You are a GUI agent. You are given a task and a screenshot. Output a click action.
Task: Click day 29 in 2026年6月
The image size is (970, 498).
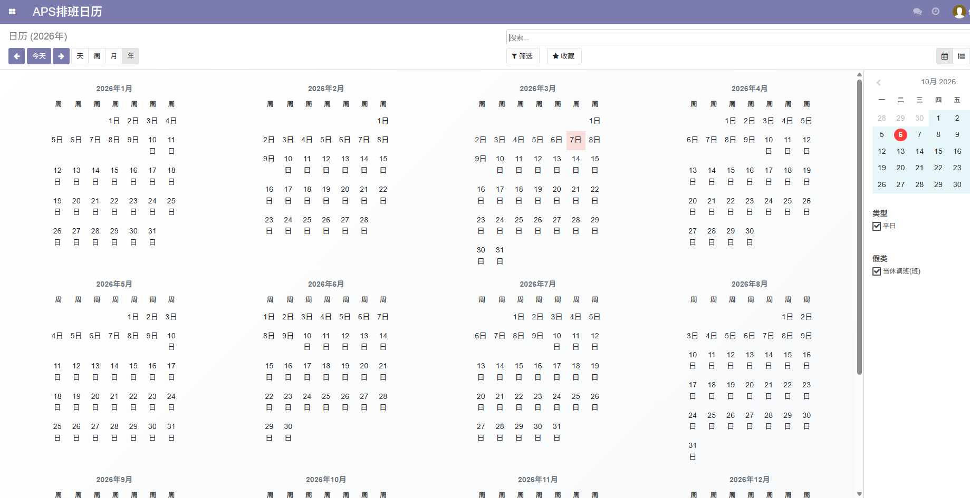tap(269, 432)
